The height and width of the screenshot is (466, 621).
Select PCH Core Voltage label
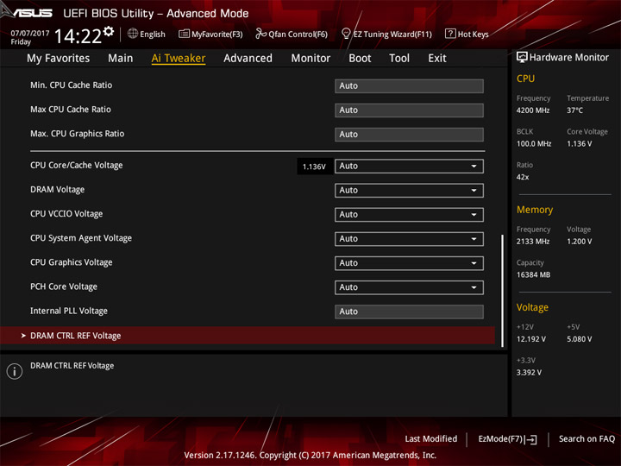[x=64, y=287]
